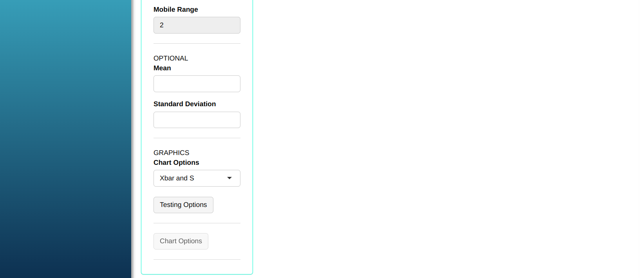Click the empty white main area

pyautogui.click(x=446, y=139)
